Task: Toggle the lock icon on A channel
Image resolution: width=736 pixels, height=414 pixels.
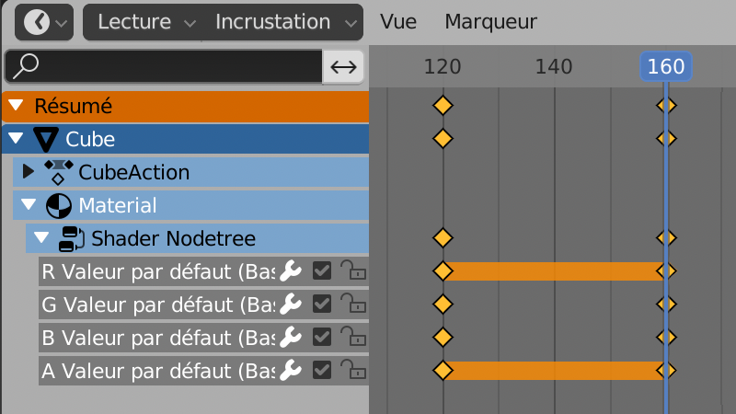Action: click(x=351, y=370)
